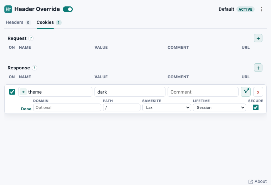Toggle the Secure checkbox
Image resolution: width=271 pixels, height=185 pixels.
[x=256, y=107]
